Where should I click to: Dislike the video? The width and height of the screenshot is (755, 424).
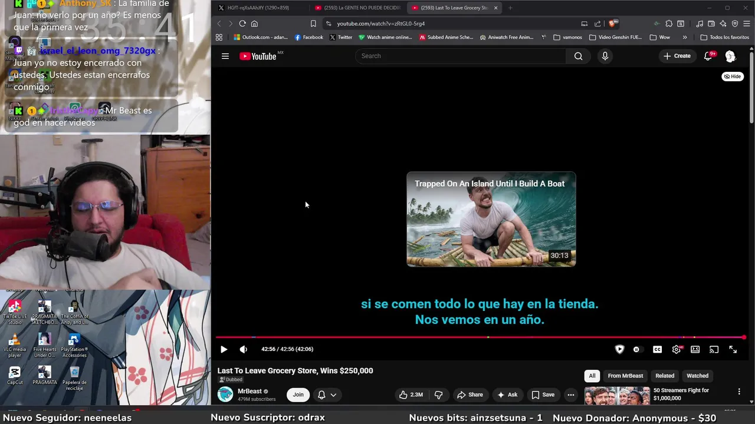[x=438, y=395]
